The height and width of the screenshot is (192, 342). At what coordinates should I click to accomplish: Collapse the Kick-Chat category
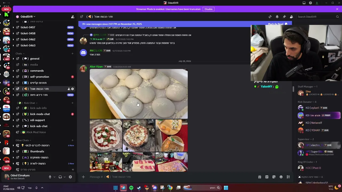(27, 103)
